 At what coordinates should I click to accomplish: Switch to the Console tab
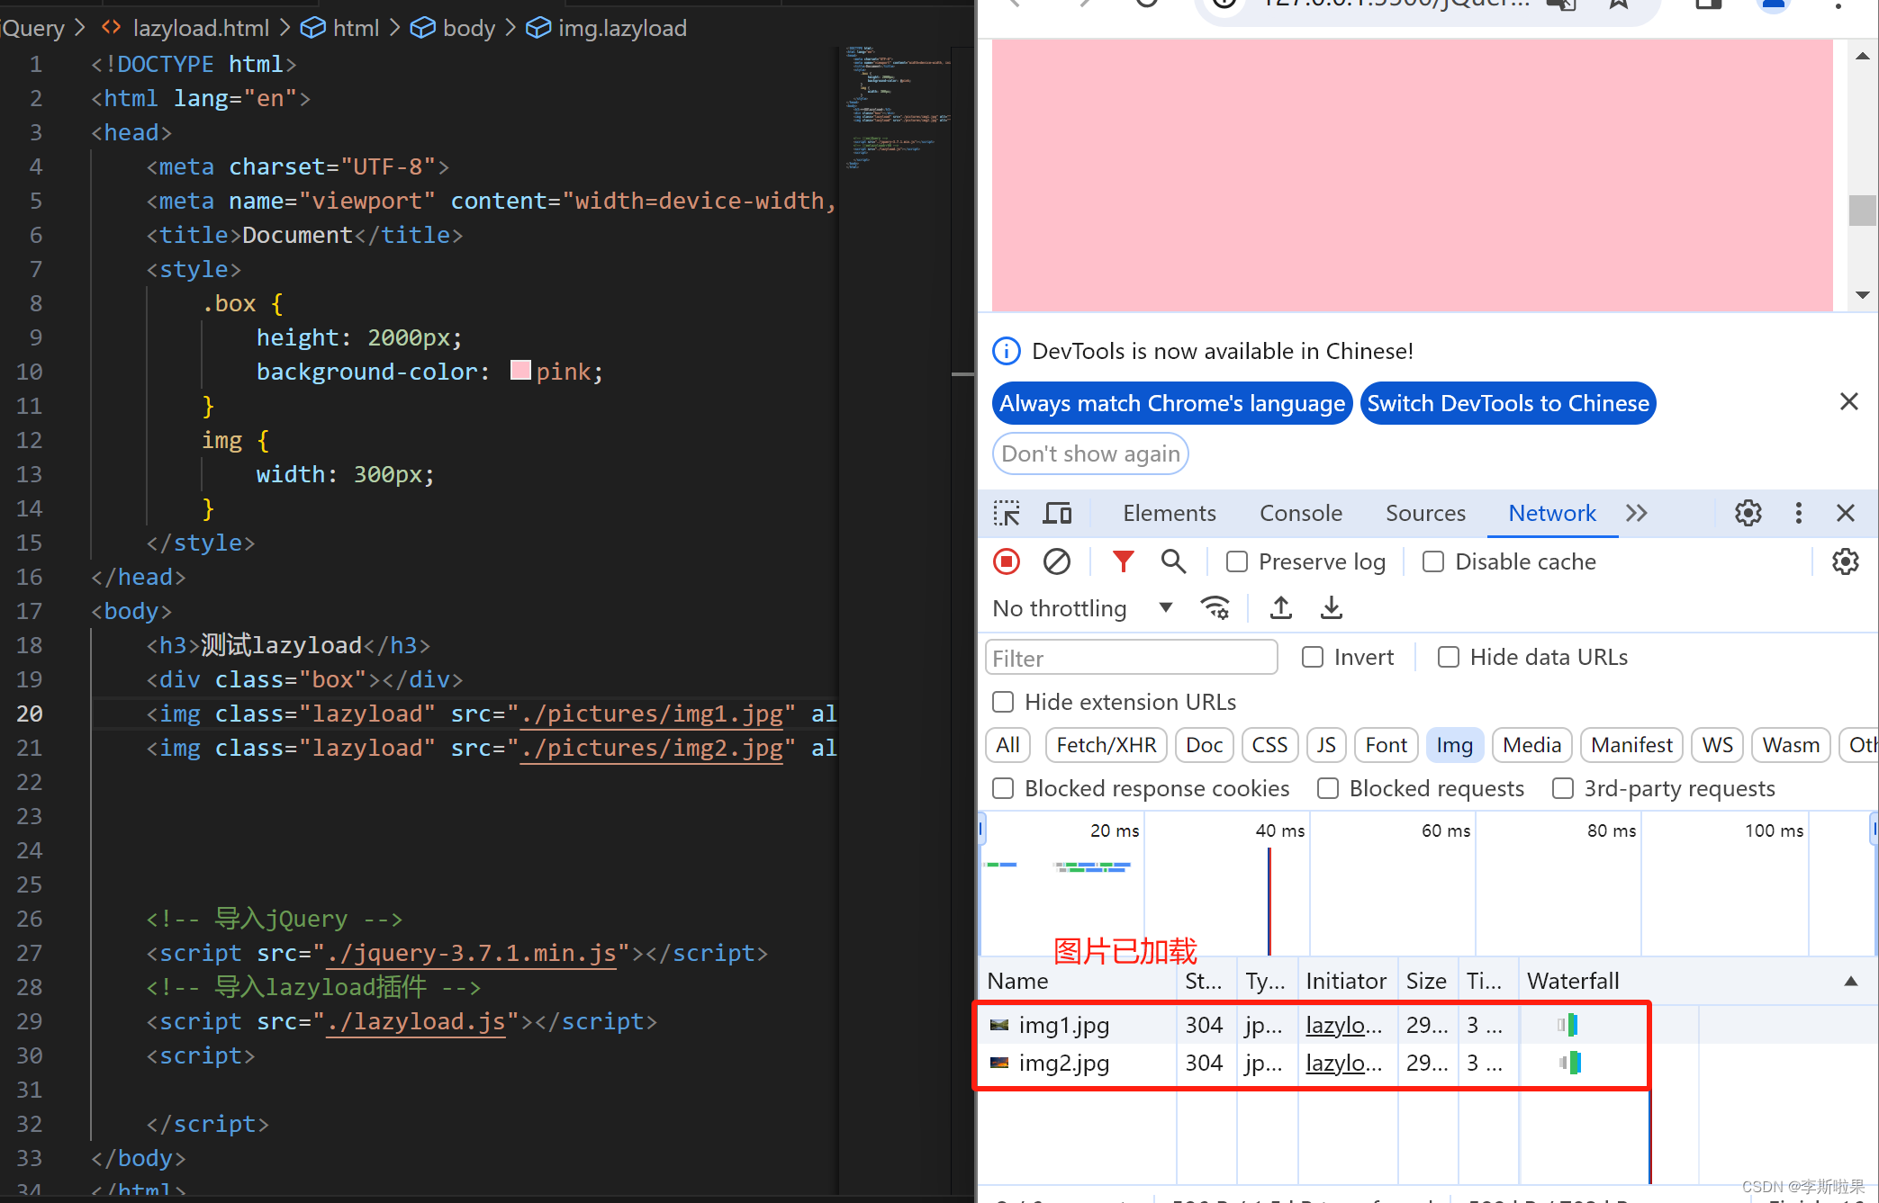1300,513
